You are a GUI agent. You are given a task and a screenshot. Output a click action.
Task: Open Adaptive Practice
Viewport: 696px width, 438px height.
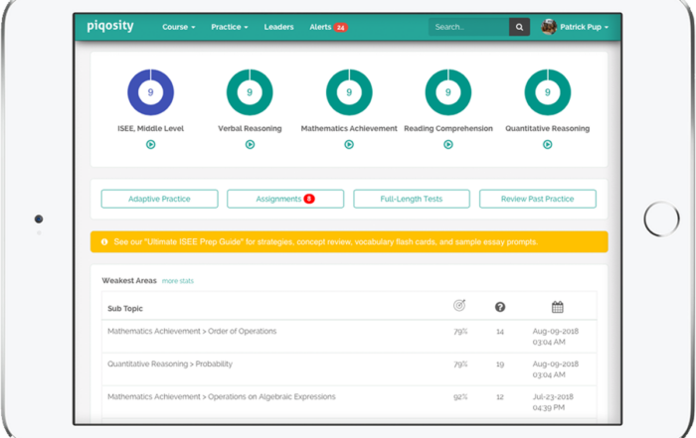coord(159,199)
